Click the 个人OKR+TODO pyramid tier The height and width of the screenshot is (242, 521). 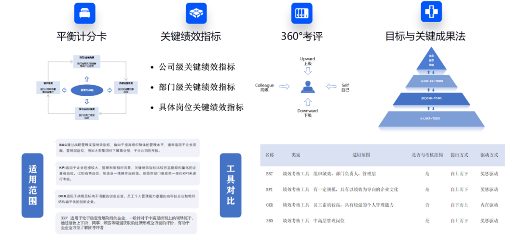pos(431,119)
